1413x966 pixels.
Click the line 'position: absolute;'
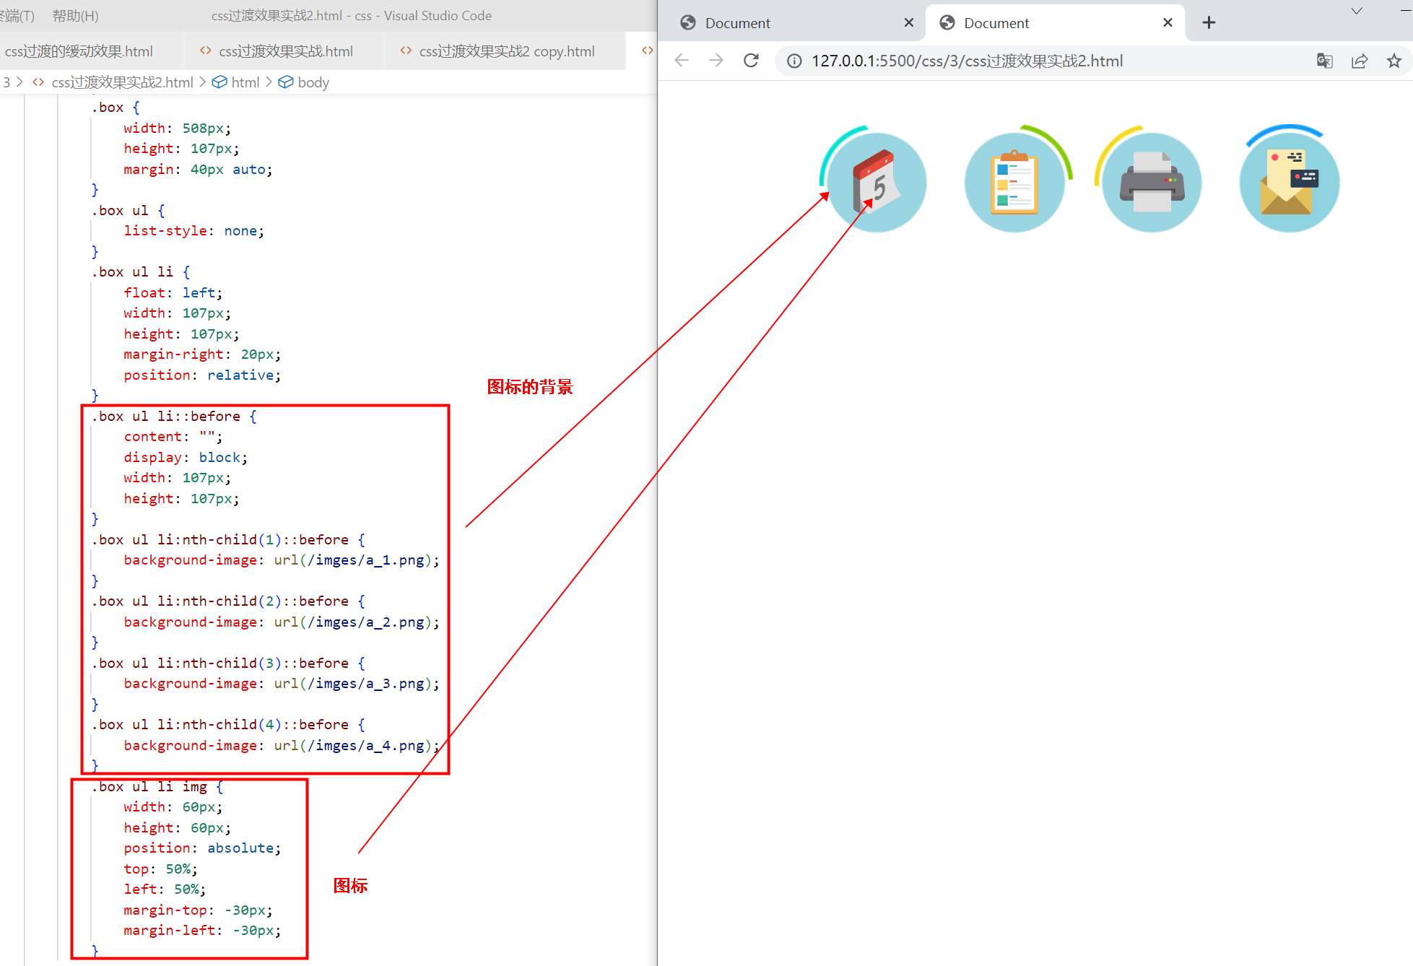pyautogui.click(x=202, y=848)
